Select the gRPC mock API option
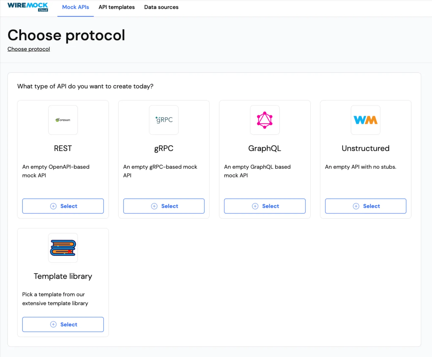This screenshot has width=432, height=357. [164, 206]
